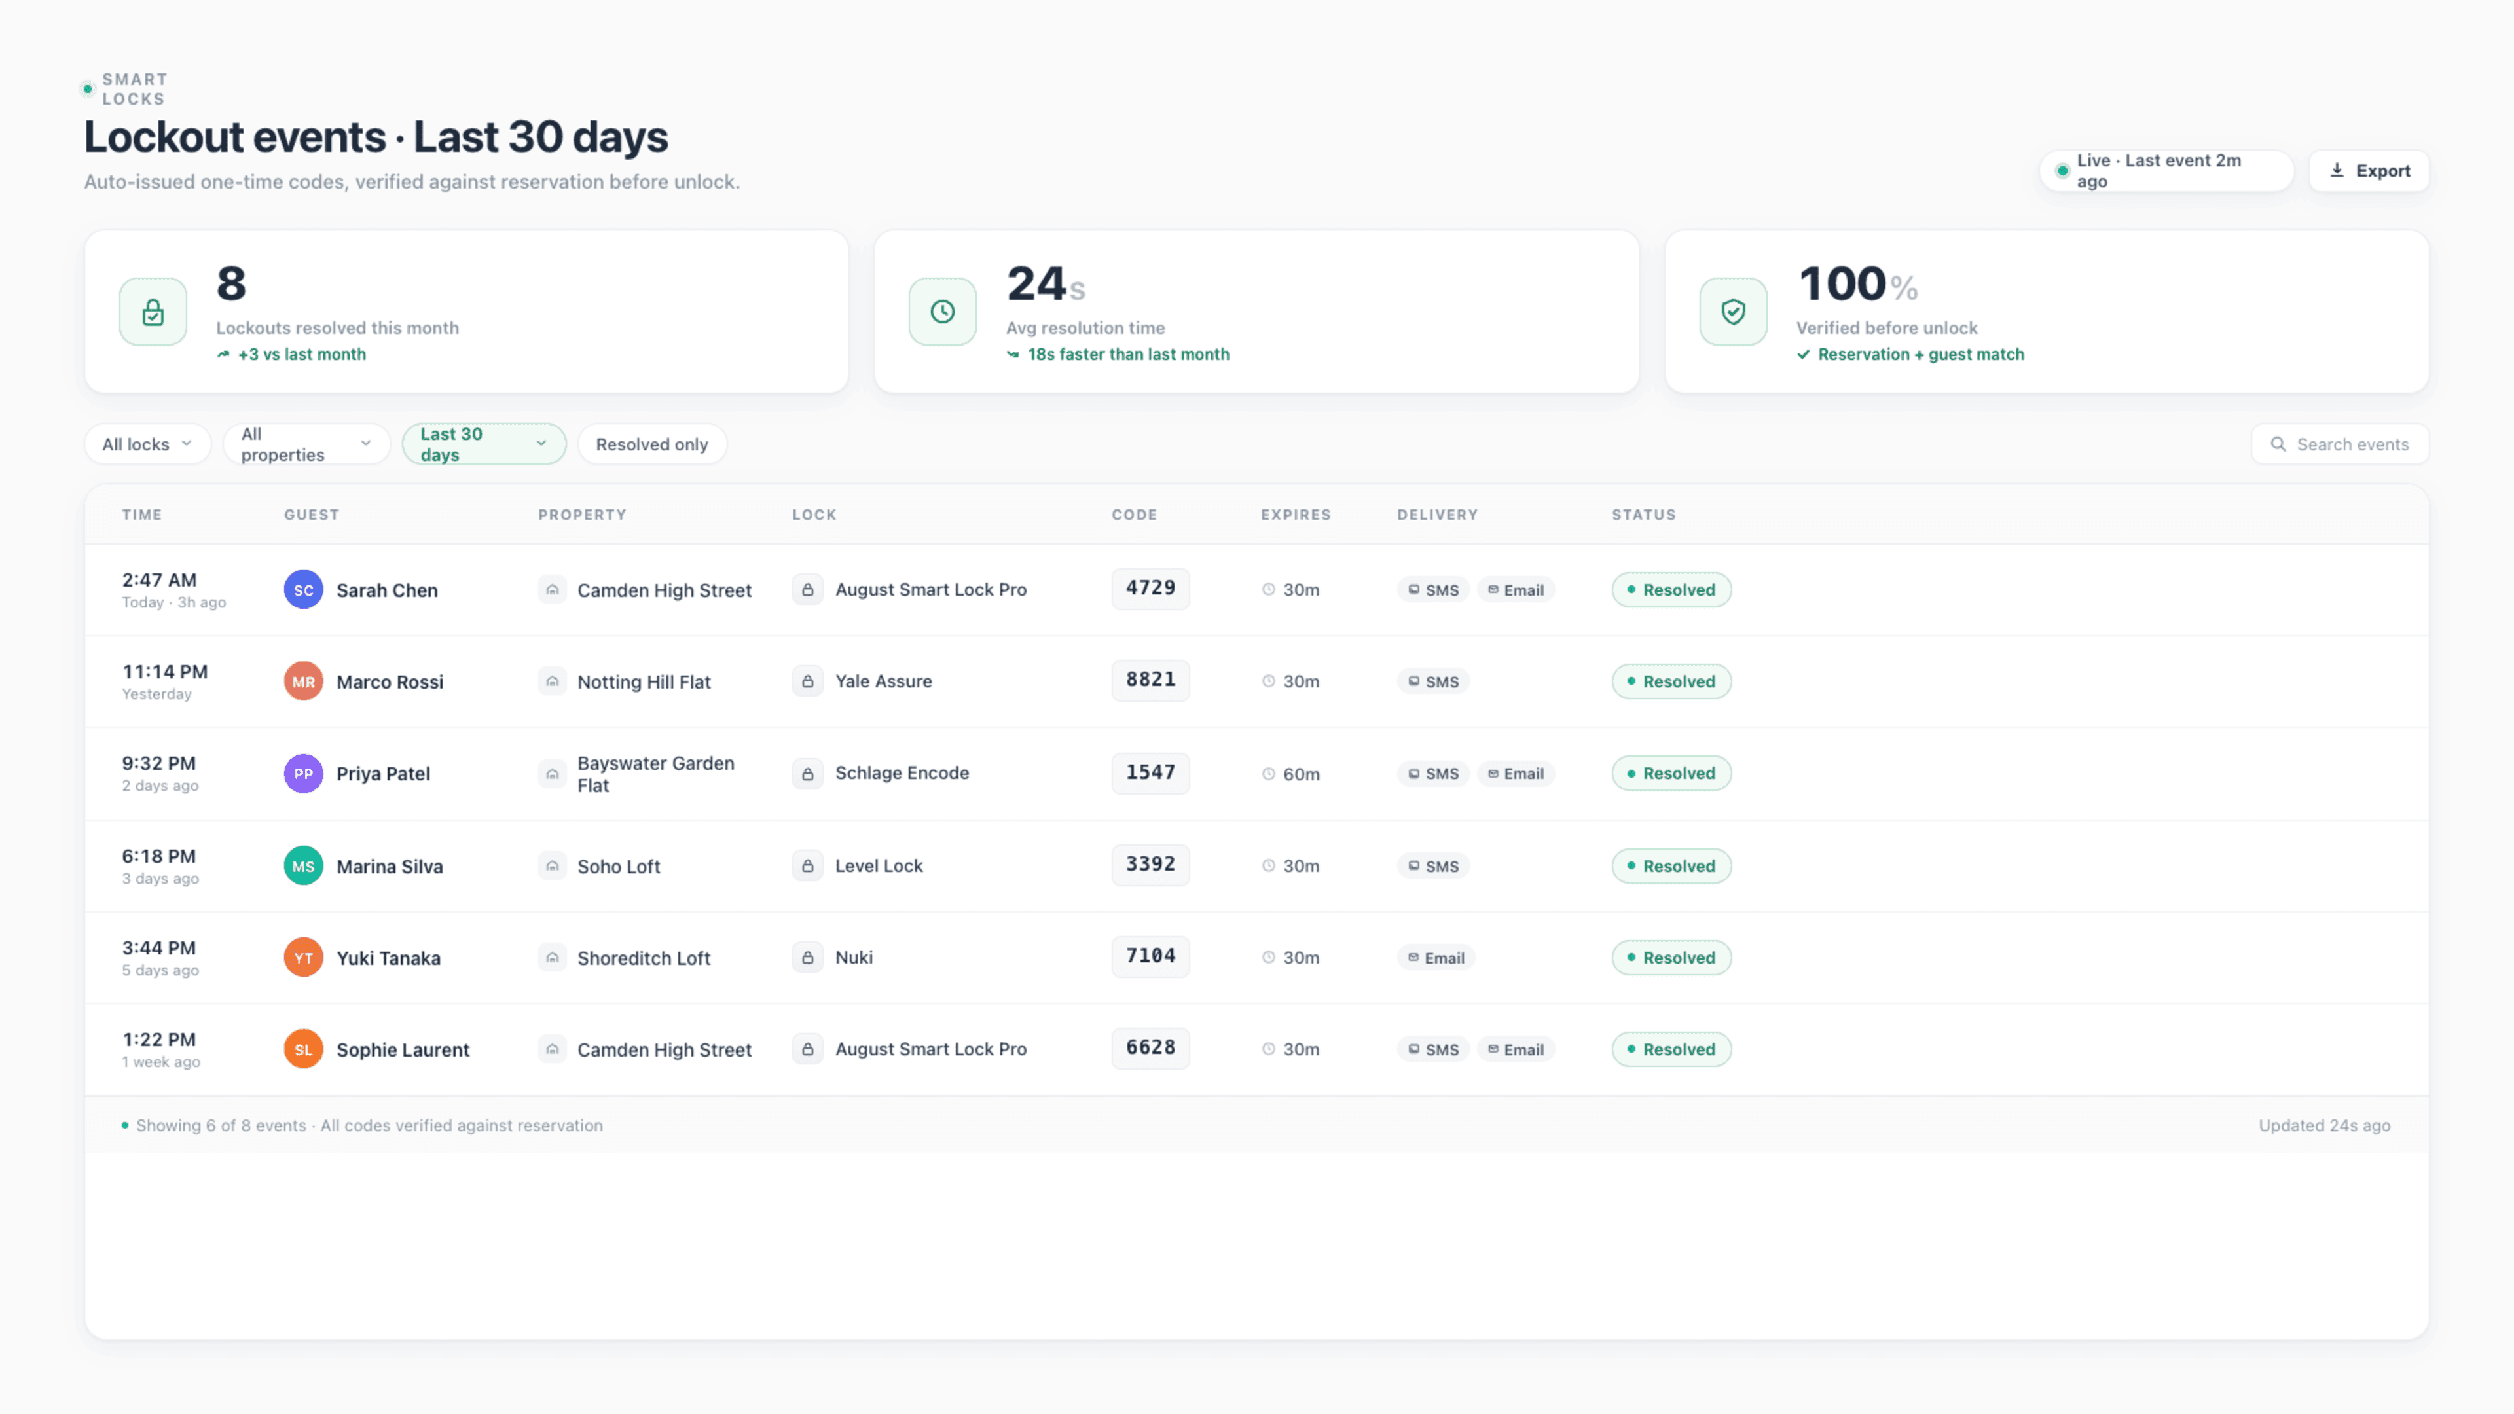Sort by the PROPERTY column header
Image resolution: width=2514 pixels, height=1414 pixels.
[x=583, y=515]
